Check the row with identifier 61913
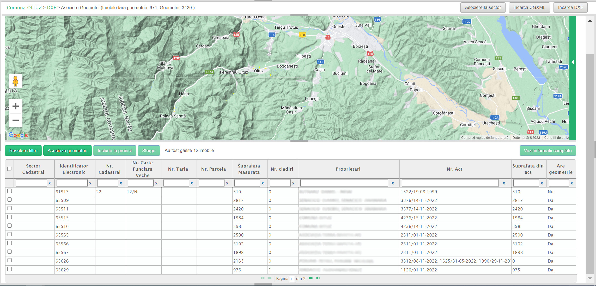 coord(10,191)
